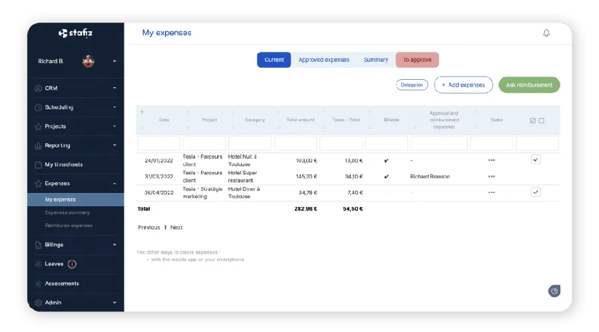The image size is (599, 332).
Task: Click the Stafiz logo
Action: 75,33
